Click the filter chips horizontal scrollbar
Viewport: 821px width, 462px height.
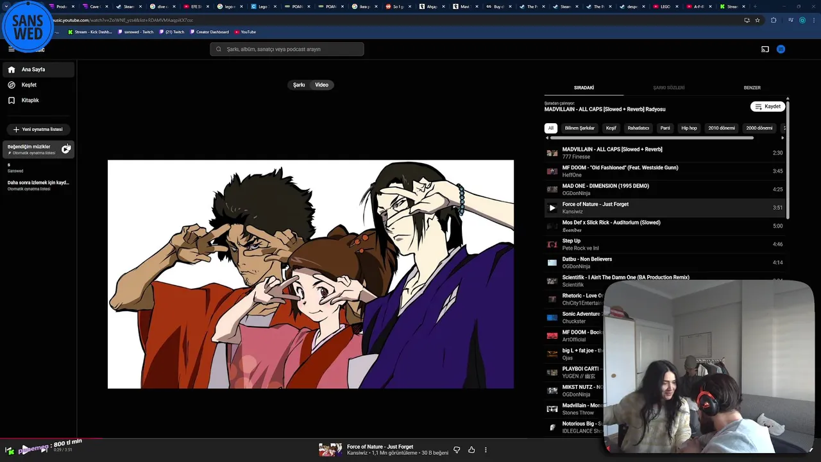652,137
